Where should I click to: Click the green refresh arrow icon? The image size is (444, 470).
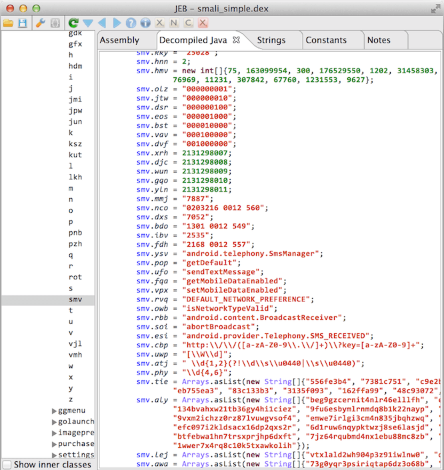click(73, 23)
